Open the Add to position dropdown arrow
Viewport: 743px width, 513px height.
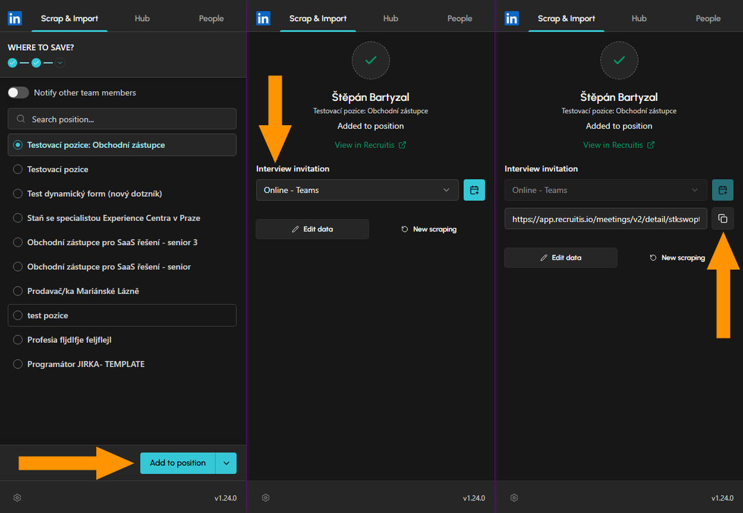(226, 463)
